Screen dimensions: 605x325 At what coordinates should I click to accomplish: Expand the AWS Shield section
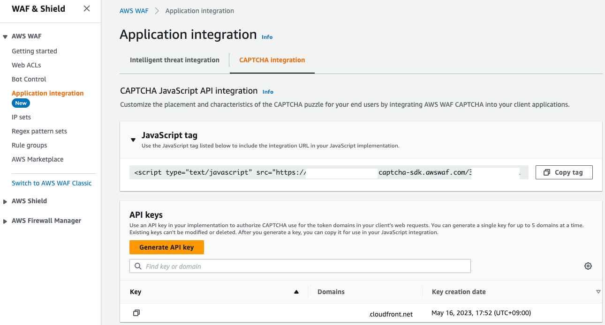[x=5, y=200]
